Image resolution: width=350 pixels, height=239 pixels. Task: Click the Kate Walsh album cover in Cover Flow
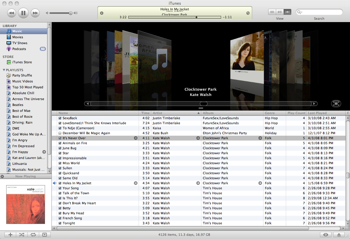tap(247, 57)
